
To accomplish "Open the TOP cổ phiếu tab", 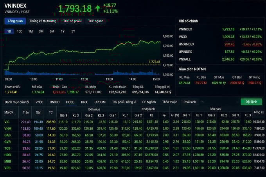I will click(72, 21).
